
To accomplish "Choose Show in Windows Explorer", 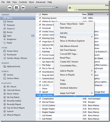I will pyautogui.click(x=74, y=41).
